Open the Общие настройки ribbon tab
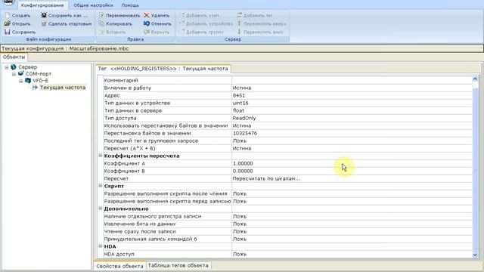This screenshot has width=484, height=272. [x=93, y=5]
